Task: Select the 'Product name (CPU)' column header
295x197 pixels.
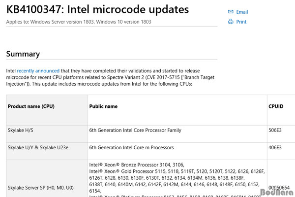Action: [x=31, y=106]
